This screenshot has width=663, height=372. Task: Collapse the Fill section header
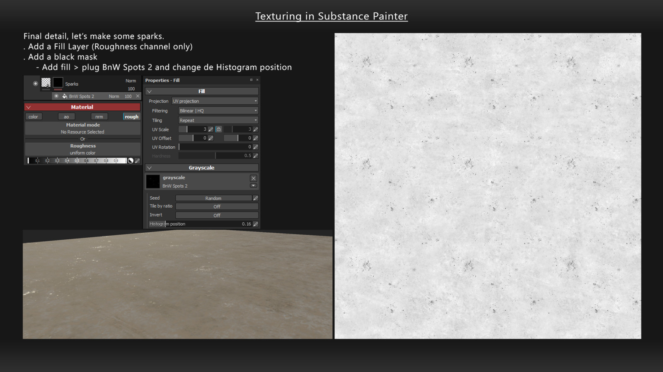point(201,91)
